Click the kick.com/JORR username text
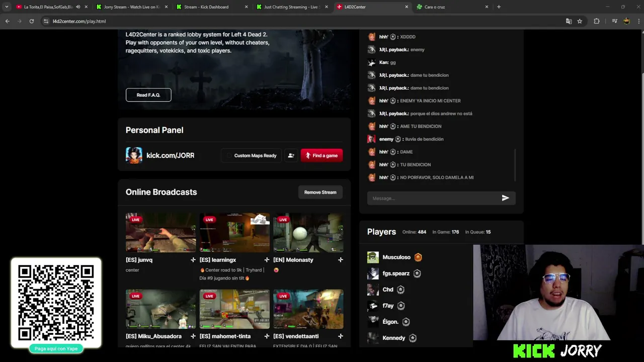This screenshot has height=362, width=644. click(170, 155)
